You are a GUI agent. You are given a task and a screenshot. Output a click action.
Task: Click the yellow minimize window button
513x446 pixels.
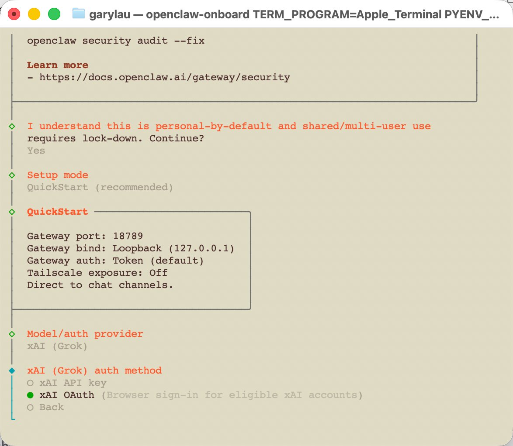(34, 14)
